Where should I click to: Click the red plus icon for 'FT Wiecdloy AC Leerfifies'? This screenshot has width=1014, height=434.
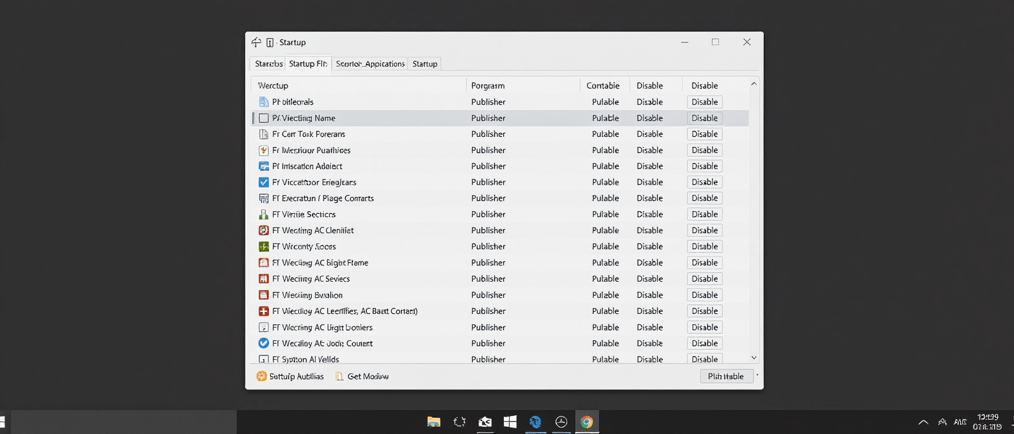point(263,311)
